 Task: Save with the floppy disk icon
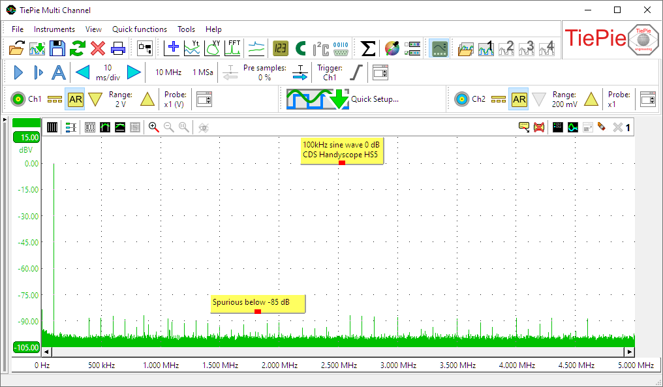(57, 48)
